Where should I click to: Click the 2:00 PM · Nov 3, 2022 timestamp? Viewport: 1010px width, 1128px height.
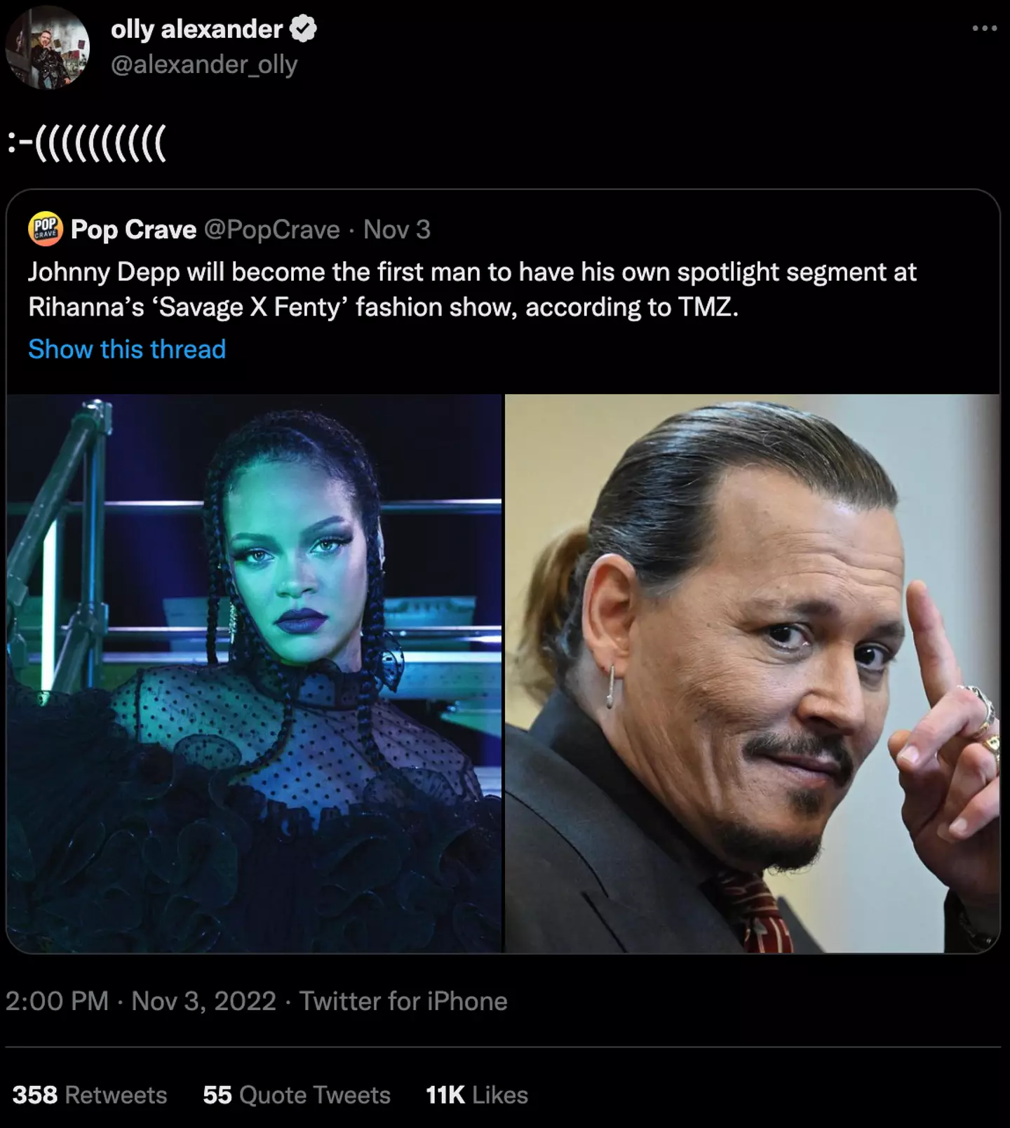(141, 1001)
